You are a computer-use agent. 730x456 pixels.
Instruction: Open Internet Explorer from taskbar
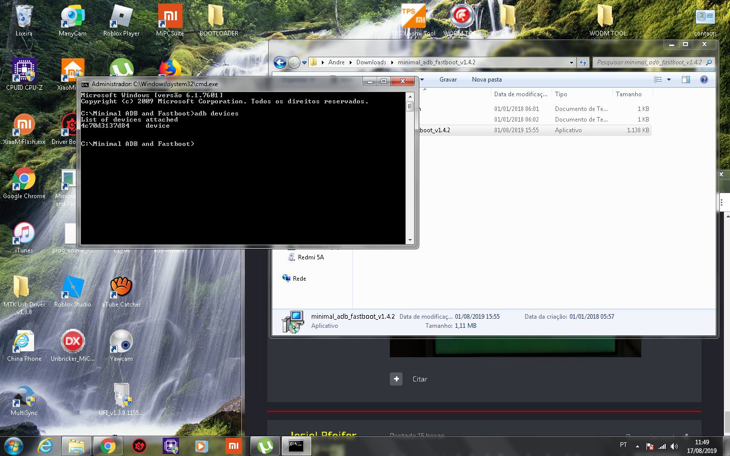45,446
